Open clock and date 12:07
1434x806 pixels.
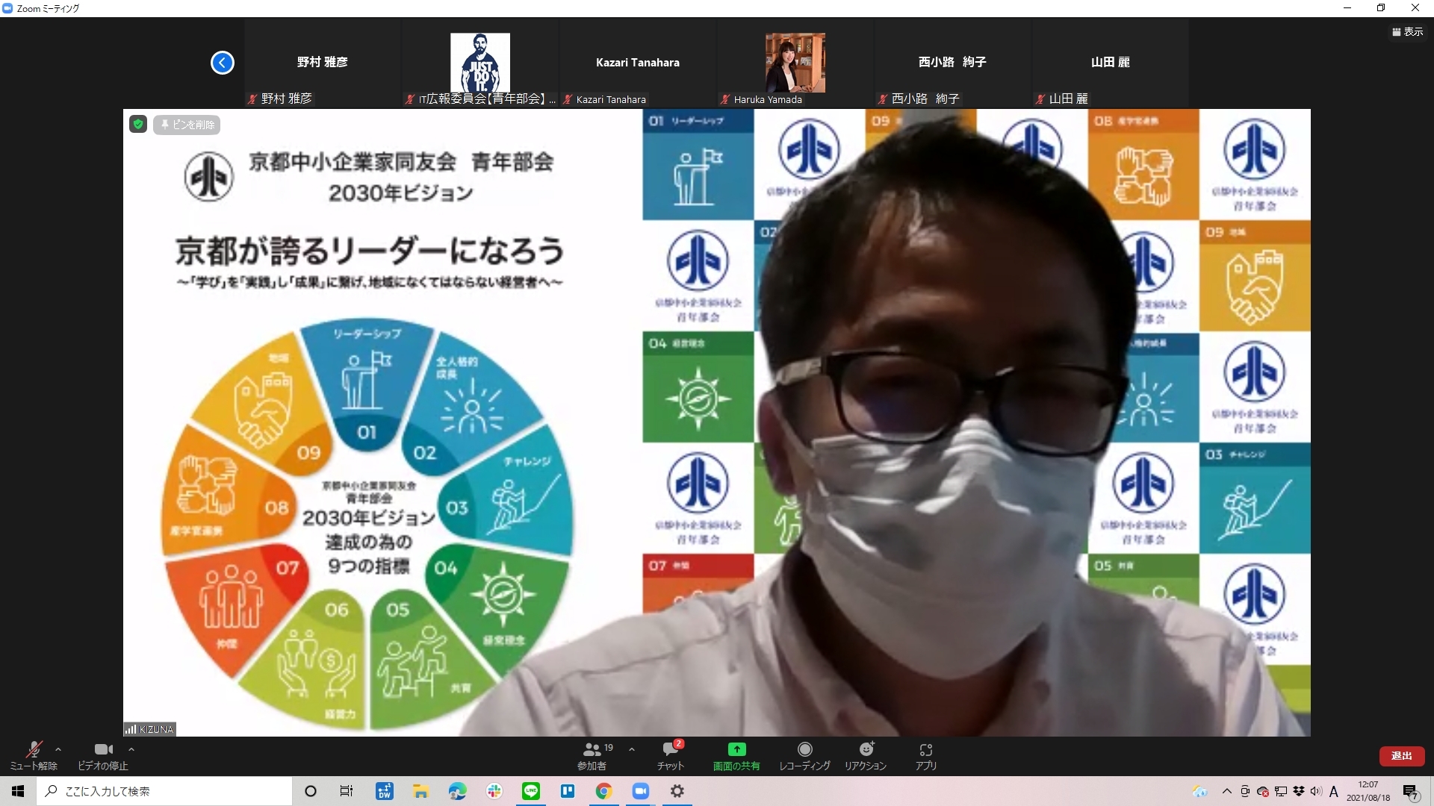(x=1368, y=791)
